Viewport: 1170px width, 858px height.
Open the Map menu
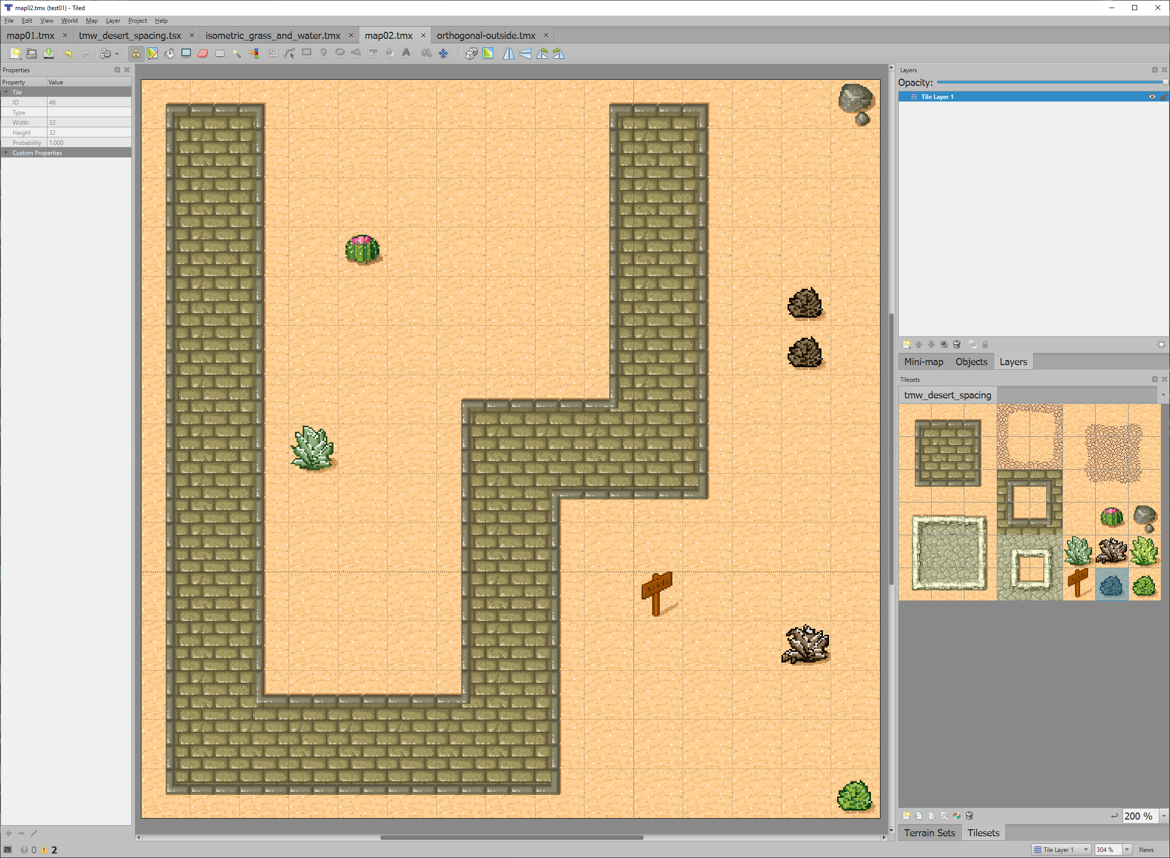coord(91,21)
